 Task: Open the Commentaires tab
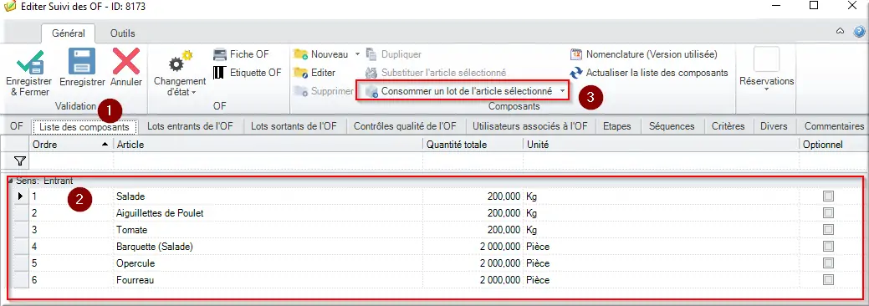click(x=834, y=126)
